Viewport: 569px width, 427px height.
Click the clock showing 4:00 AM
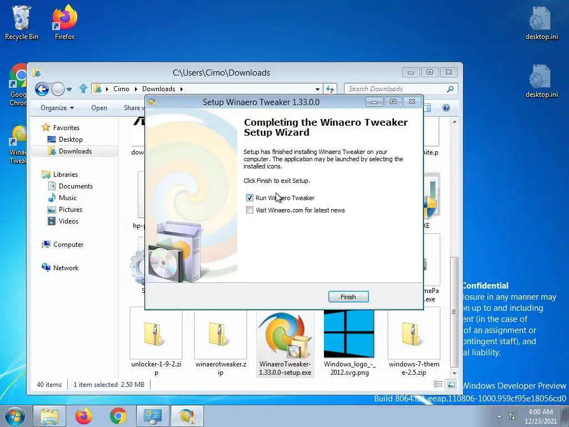pos(541,412)
